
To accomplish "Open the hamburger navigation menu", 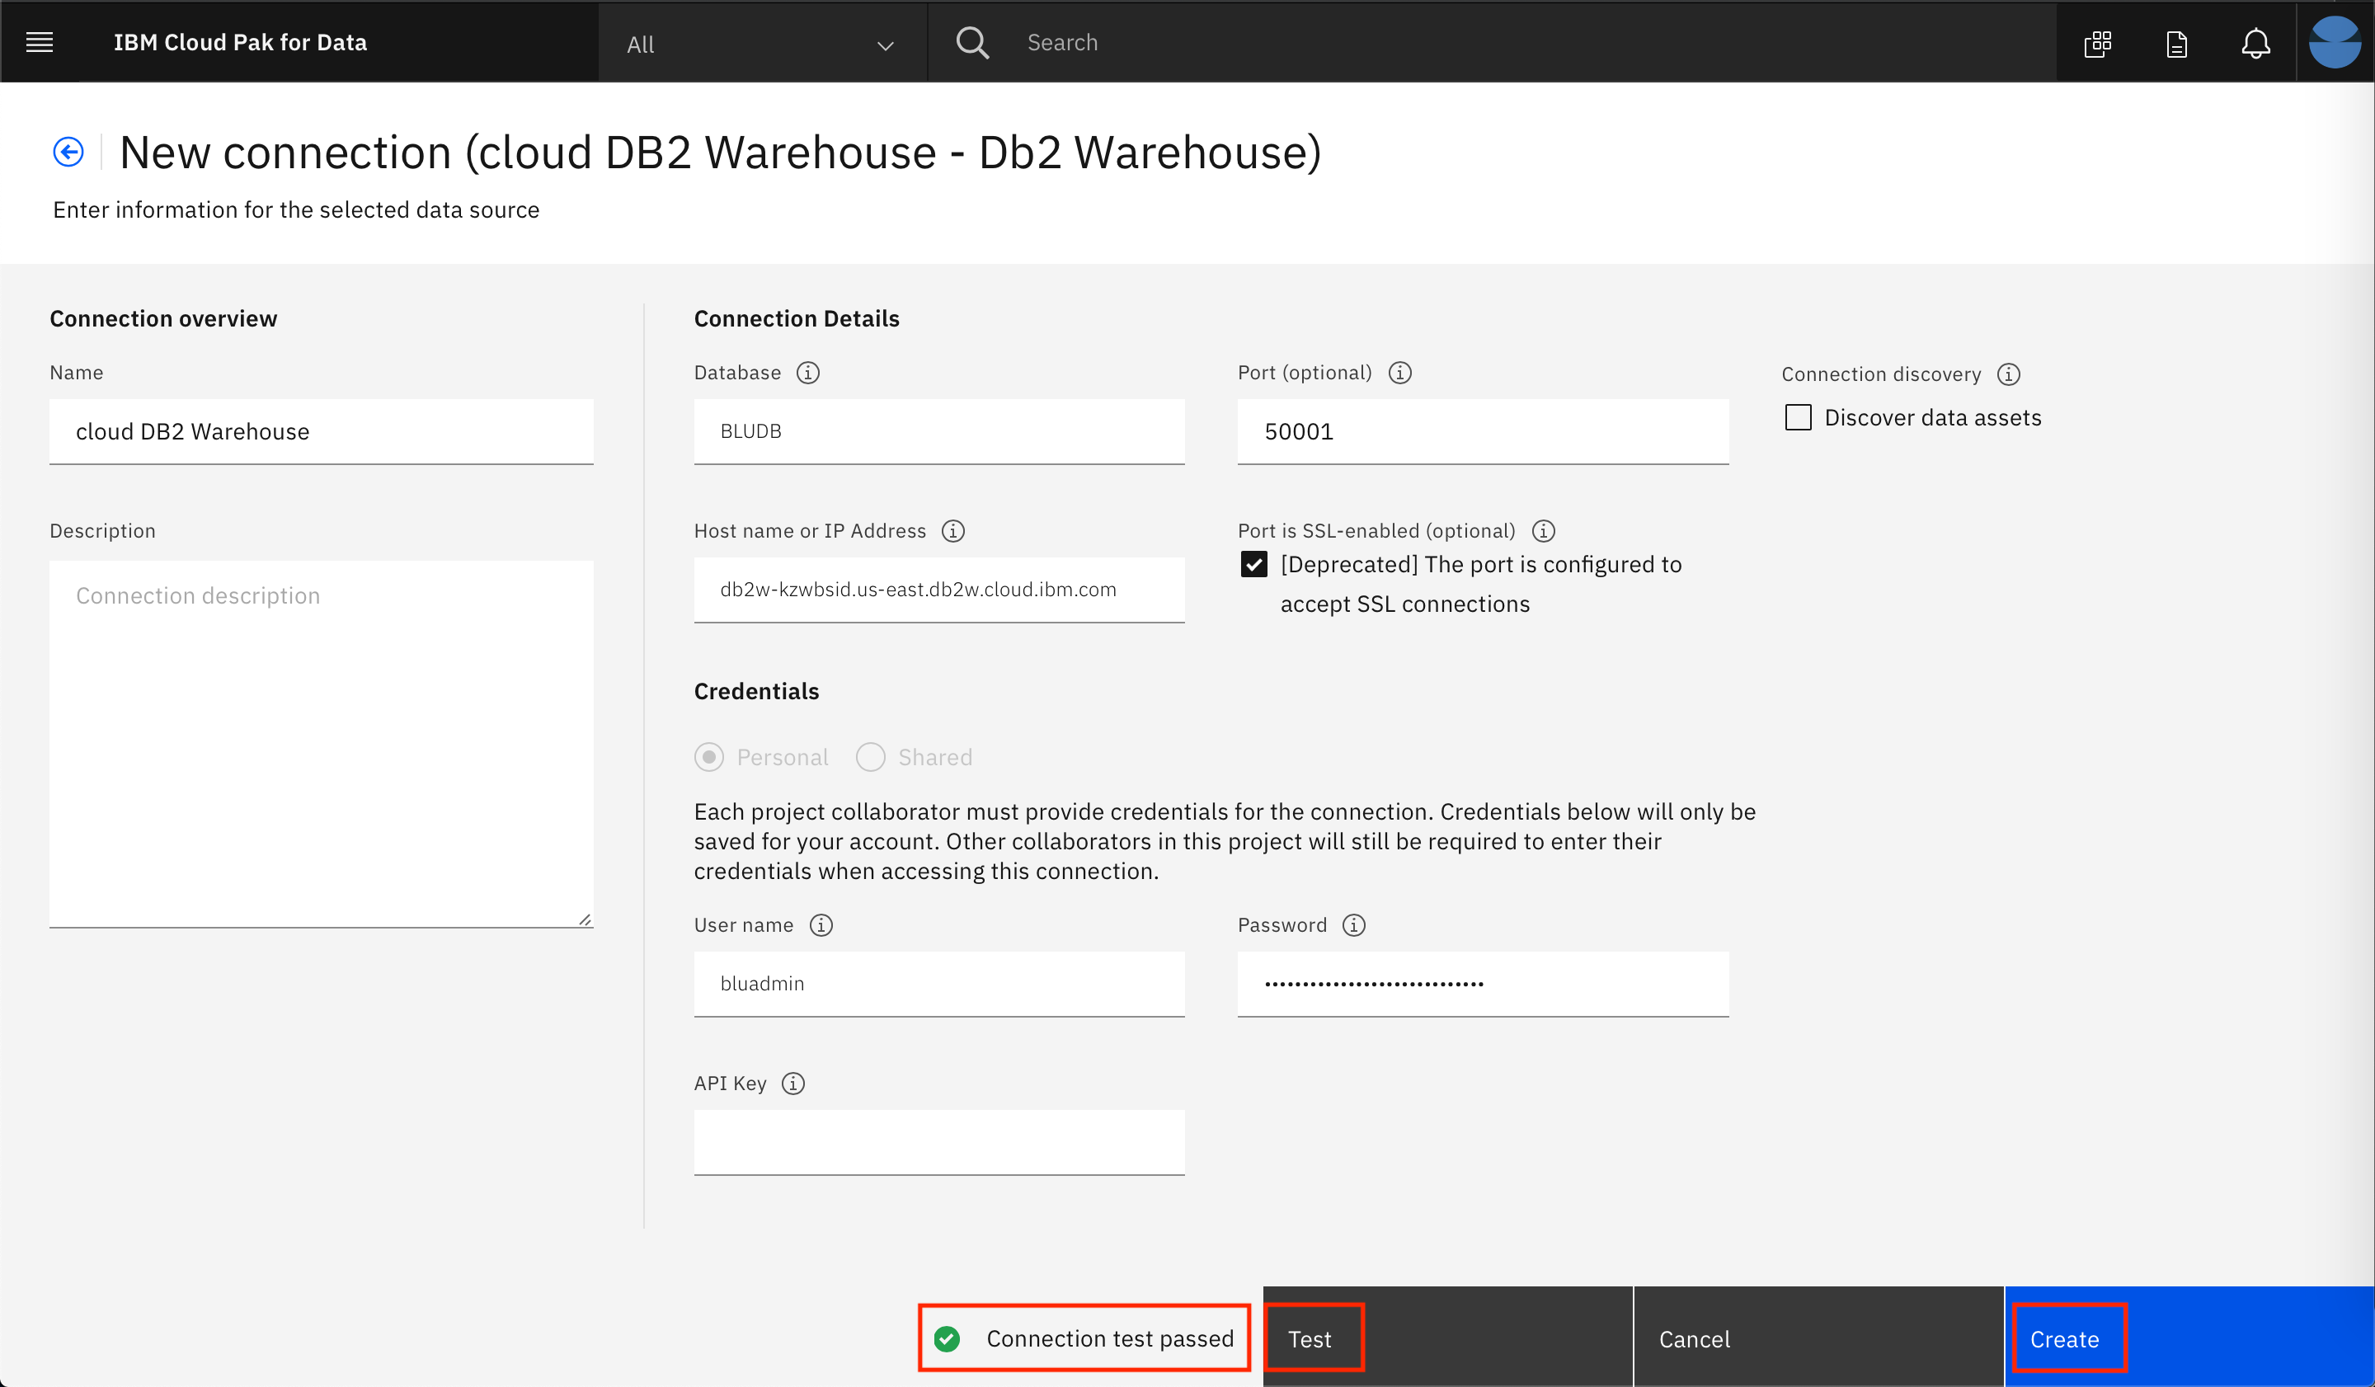I will tap(40, 42).
